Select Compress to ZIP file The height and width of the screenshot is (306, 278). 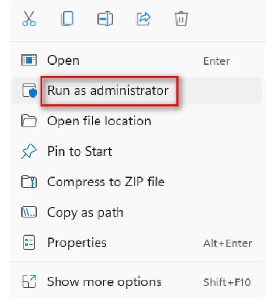click(x=106, y=182)
